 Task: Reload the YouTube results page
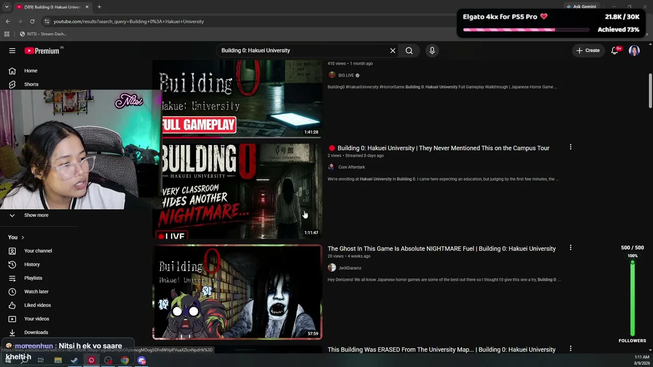click(32, 21)
